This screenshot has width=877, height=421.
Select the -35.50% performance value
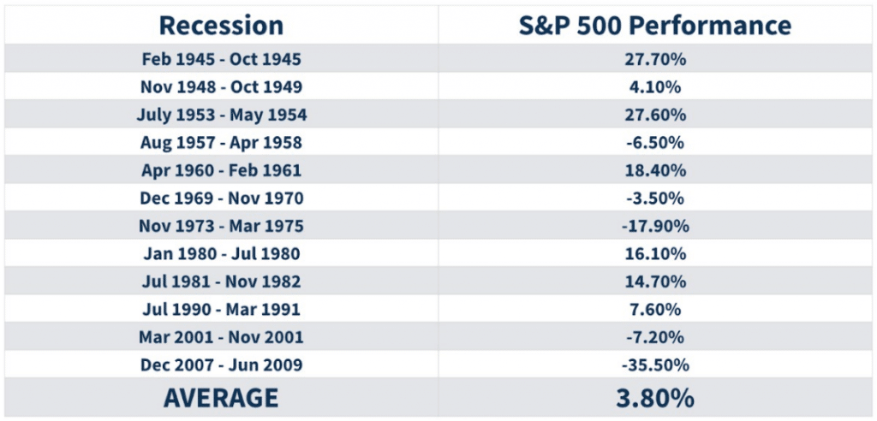(656, 365)
